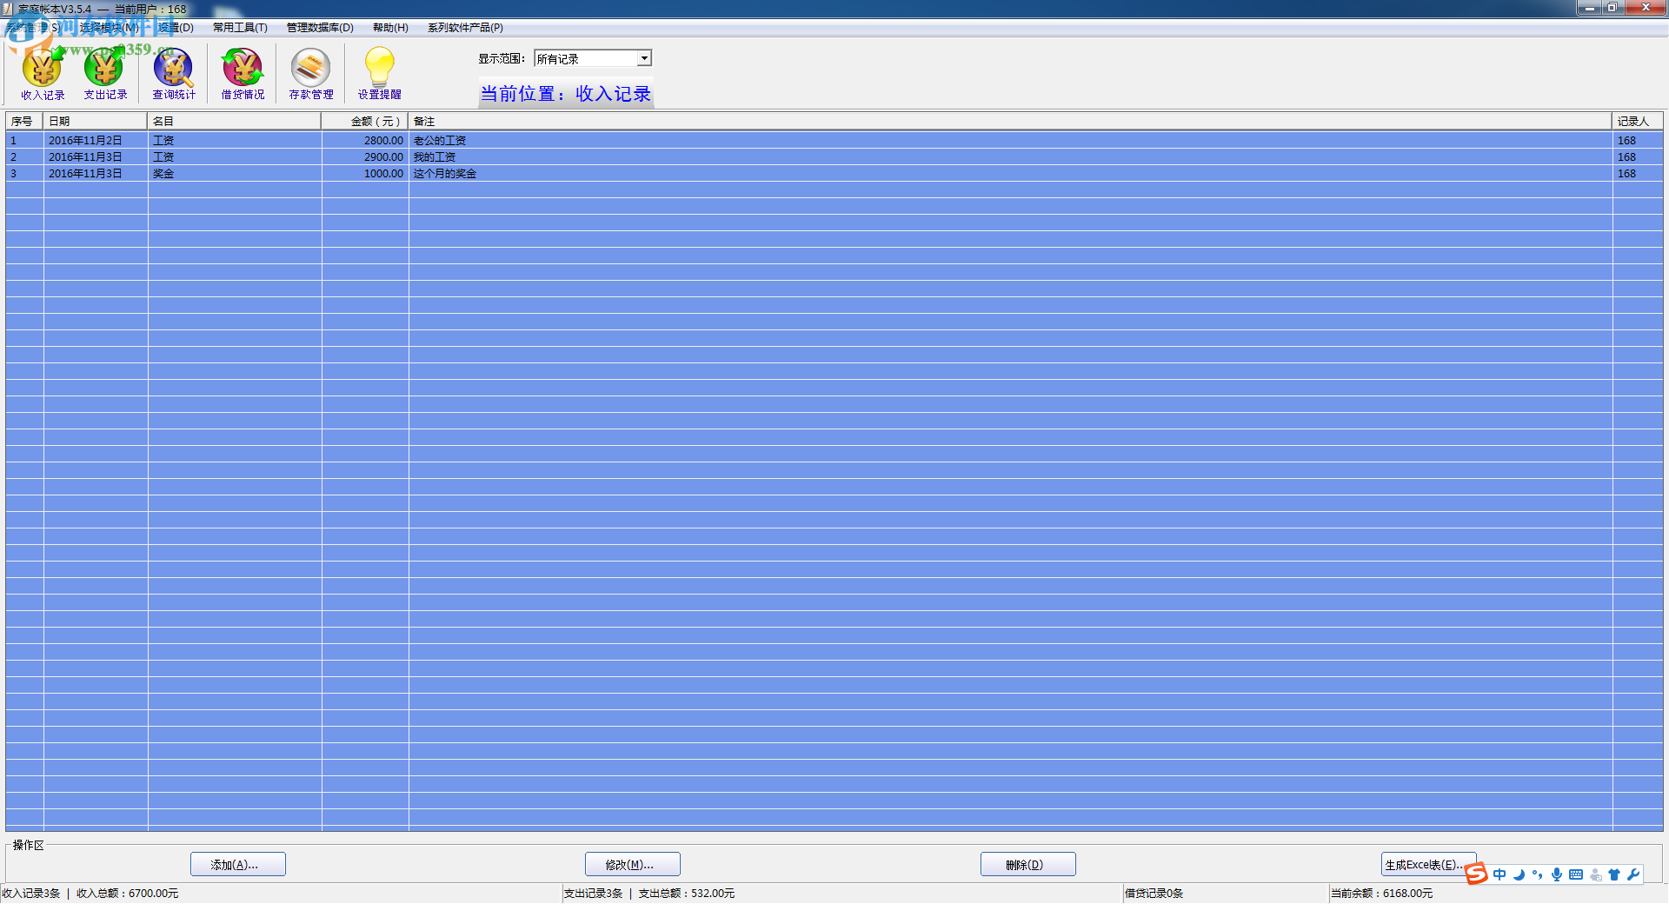Click the 收入总额：6700.00元 status entry
1669x904 pixels.
coord(127,894)
